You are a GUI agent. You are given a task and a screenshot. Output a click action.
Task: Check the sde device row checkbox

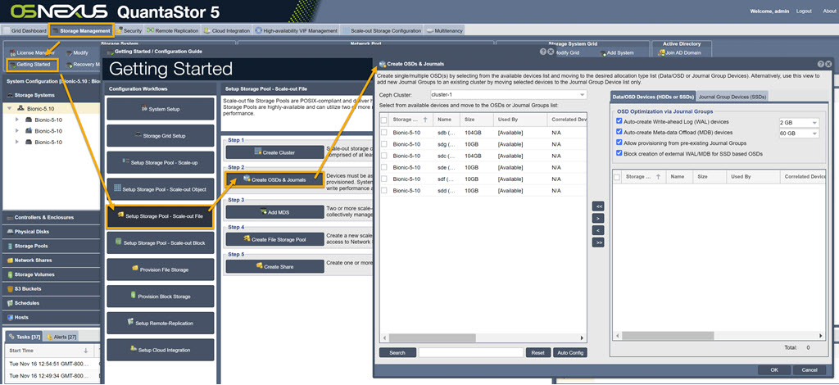coord(384,167)
